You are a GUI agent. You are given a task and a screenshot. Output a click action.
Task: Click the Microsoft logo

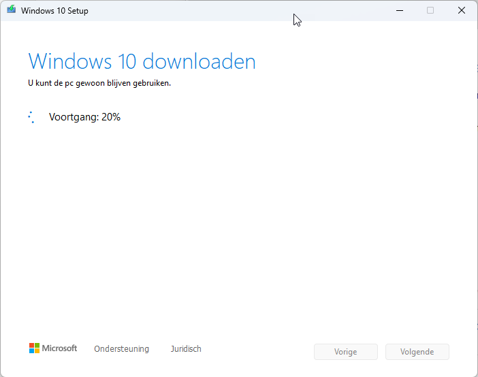point(53,348)
